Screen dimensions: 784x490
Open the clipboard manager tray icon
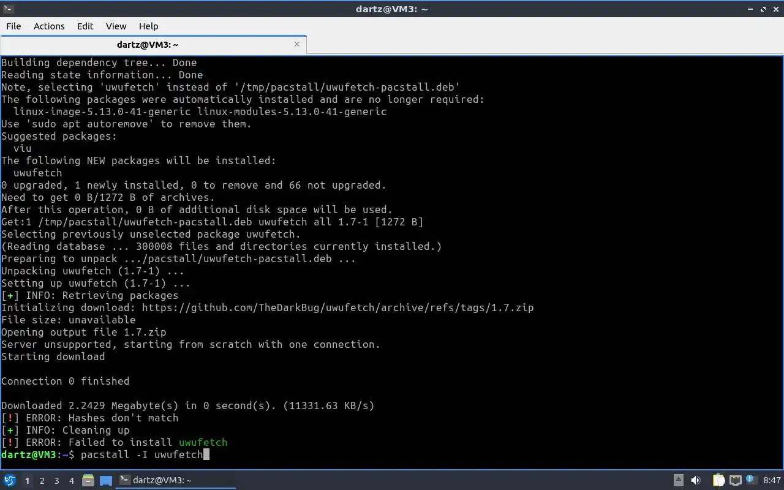(718, 480)
